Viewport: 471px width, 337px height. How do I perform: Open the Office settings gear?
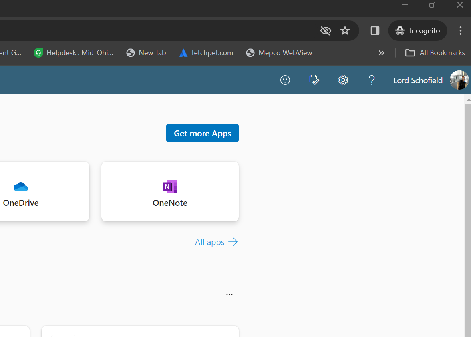343,80
